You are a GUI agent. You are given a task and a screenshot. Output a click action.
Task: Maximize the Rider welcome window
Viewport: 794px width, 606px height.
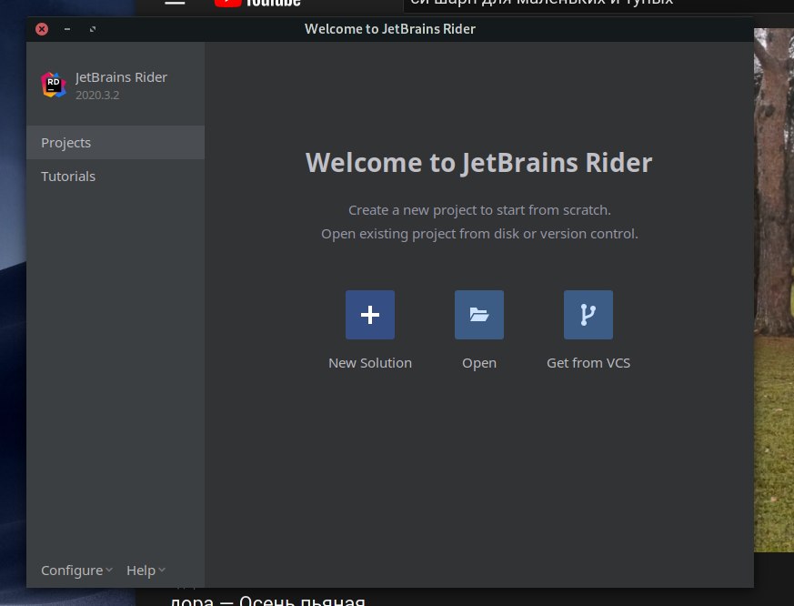point(93,29)
